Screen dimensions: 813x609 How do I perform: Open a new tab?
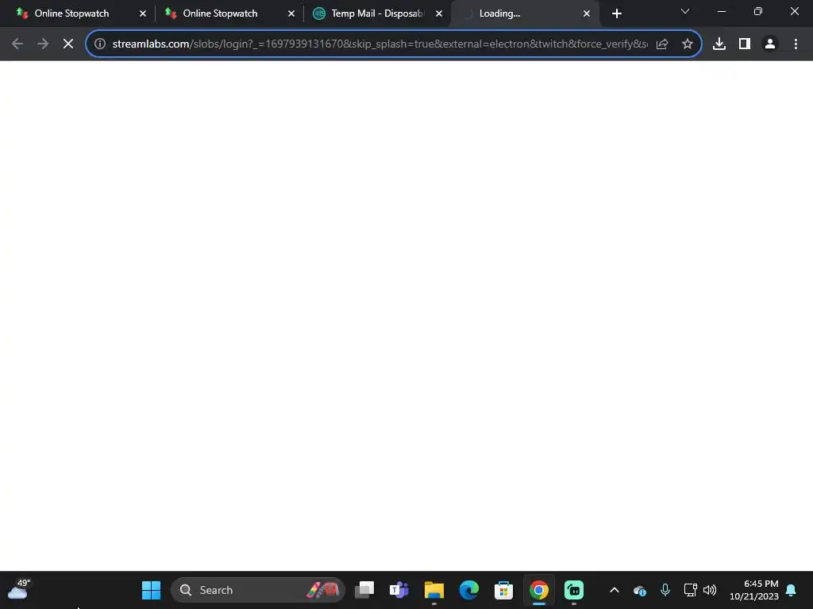[x=616, y=13]
